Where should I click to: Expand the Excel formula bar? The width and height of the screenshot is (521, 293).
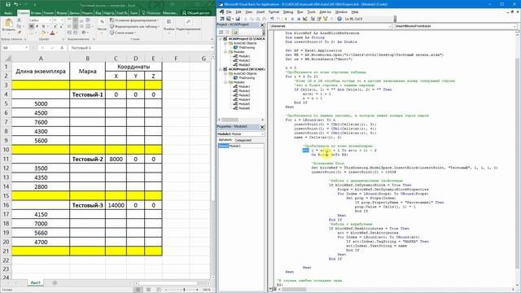click(212, 48)
